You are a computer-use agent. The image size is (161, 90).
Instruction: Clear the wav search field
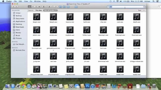point(144,7)
